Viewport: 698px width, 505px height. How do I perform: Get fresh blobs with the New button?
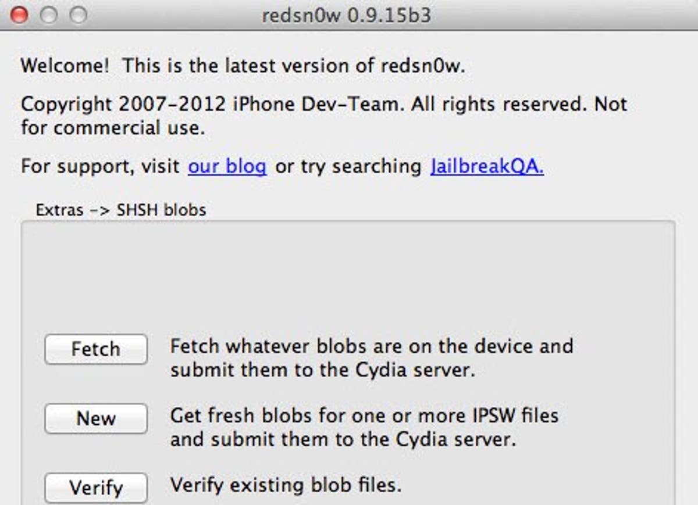(96, 418)
